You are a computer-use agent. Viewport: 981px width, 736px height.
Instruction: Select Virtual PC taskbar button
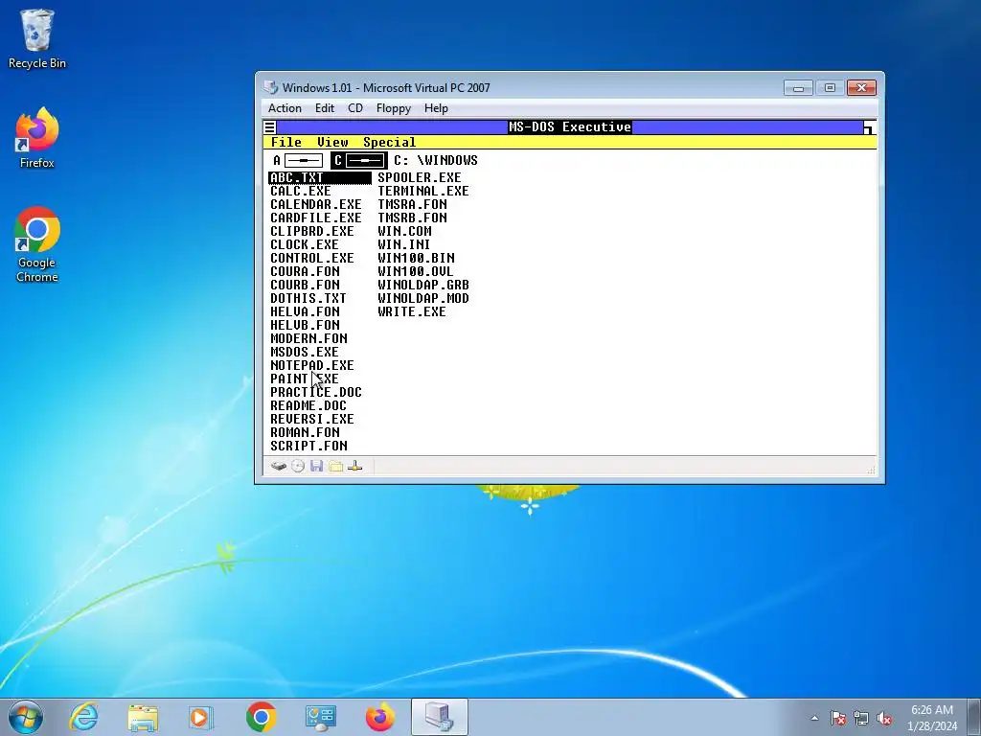coord(439,717)
